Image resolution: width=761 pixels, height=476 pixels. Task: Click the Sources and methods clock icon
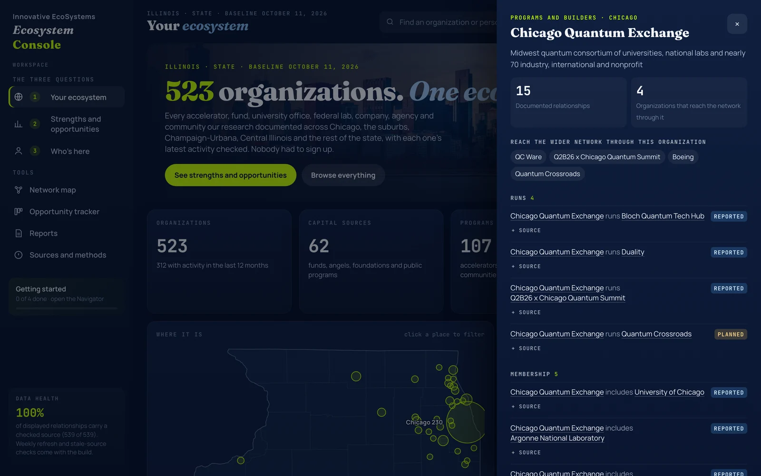click(19, 255)
